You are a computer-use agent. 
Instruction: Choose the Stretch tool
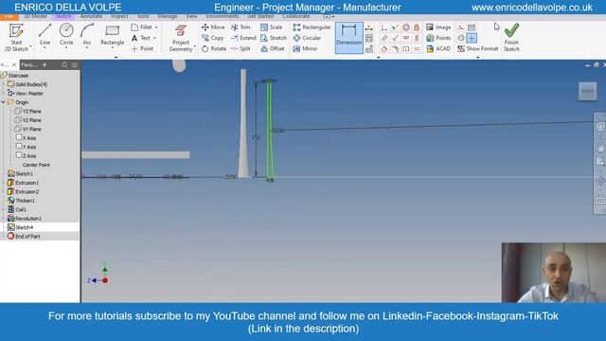point(274,38)
